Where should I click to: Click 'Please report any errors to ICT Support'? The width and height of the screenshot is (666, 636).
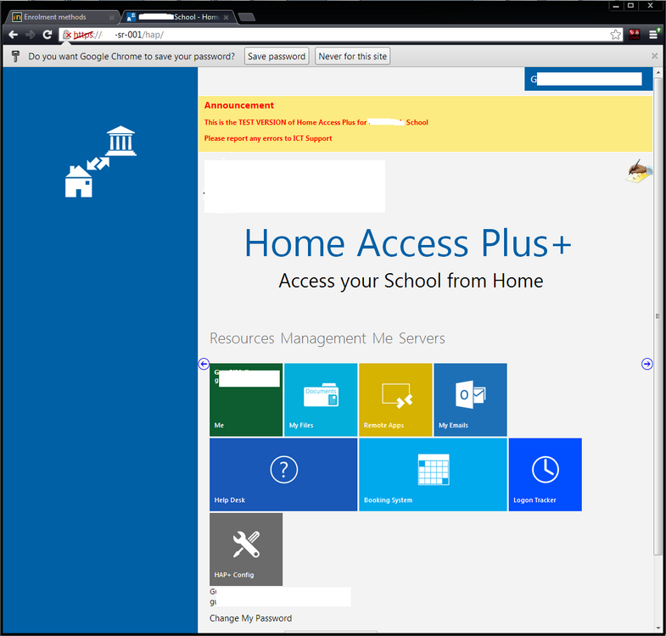pos(268,138)
